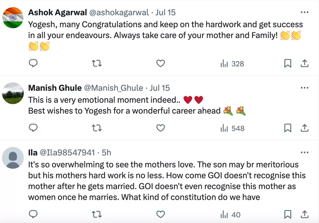Retweet Ashok Agarwal's congratulations post
This screenshot has width=319, height=223.
[x=97, y=64]
